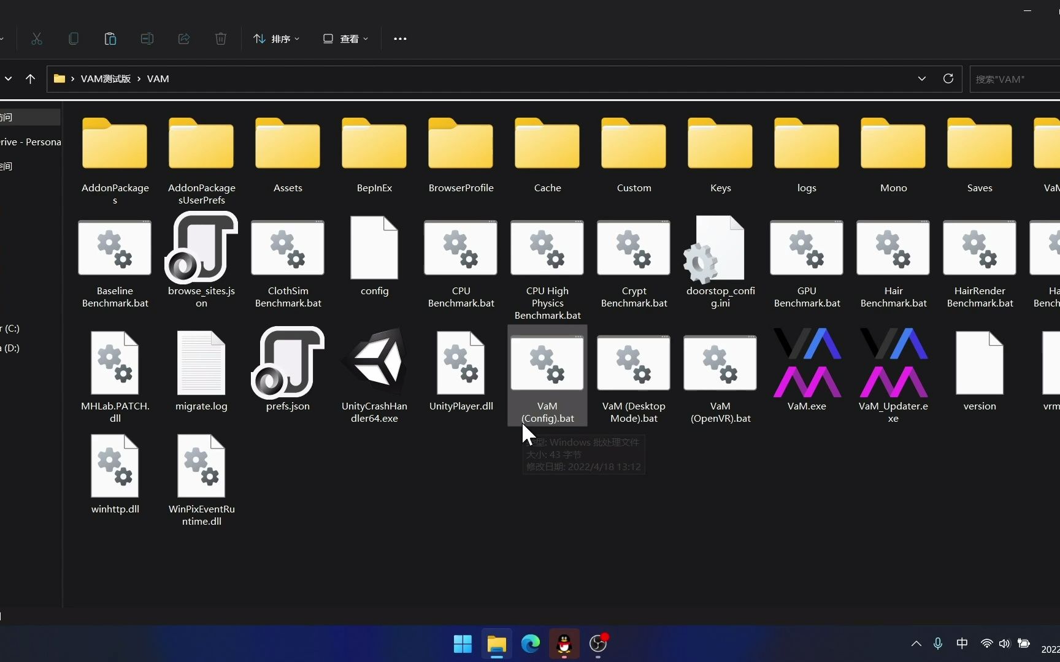This screenshot has width=1060, height=662.
Task: Select VaM (Config).bat file
Action: (x=547, y=375)
